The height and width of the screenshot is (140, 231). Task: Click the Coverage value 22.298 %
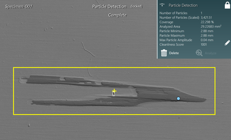[x=207, y=22]
